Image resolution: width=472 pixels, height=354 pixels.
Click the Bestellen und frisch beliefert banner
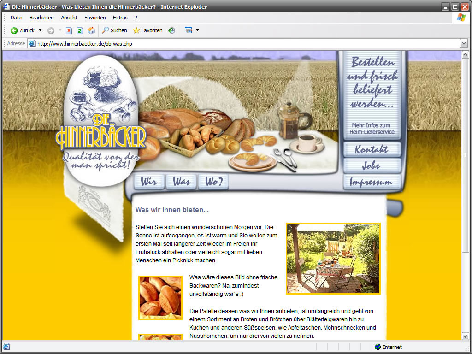click(372, 83)
